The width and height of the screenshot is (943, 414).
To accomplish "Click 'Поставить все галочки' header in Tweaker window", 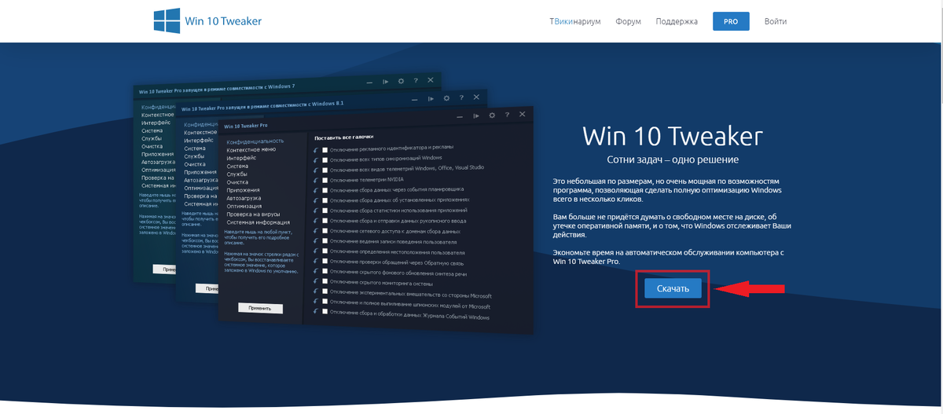I will [x=343, y=136].
